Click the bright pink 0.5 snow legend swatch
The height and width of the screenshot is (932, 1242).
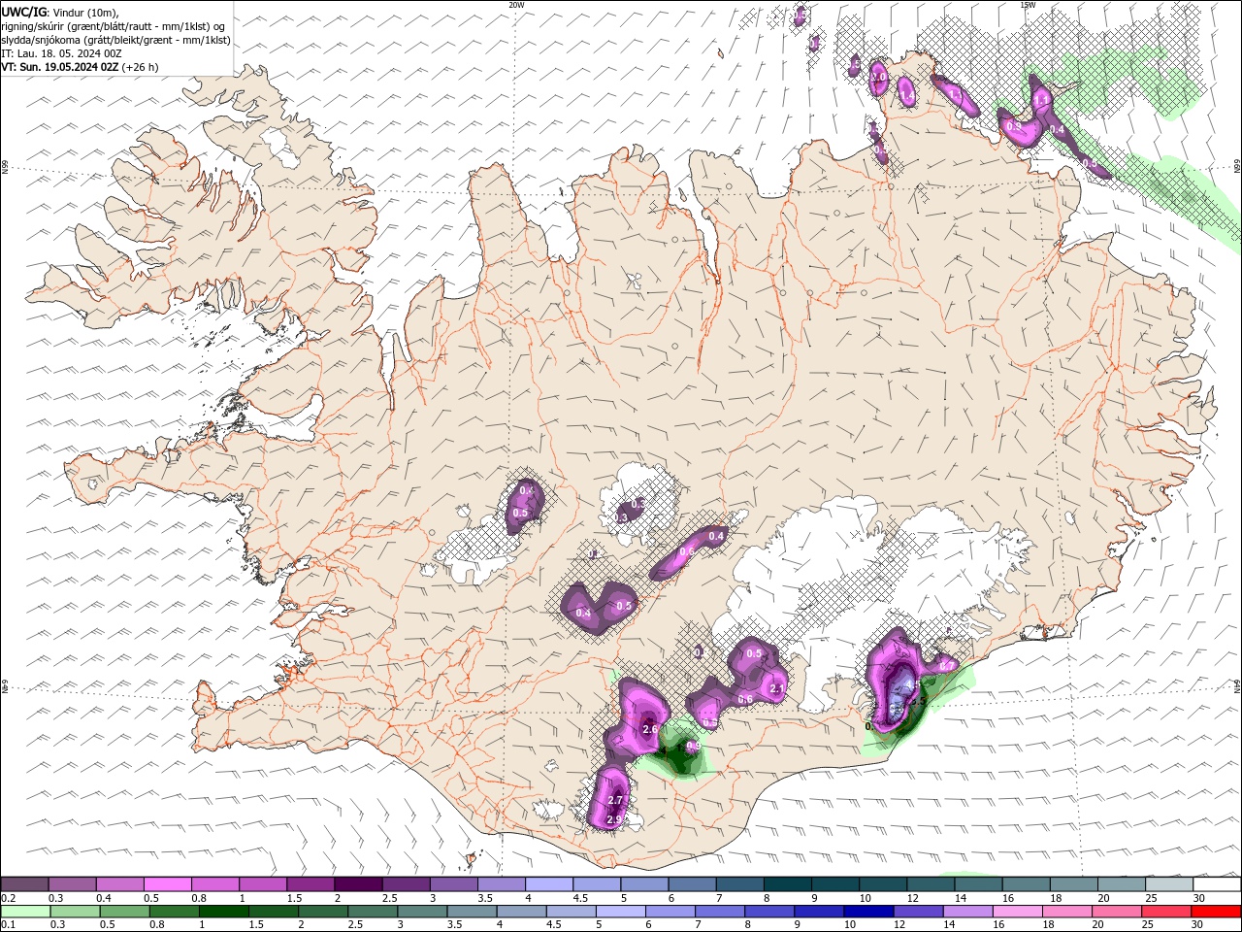tap(167, 883)
